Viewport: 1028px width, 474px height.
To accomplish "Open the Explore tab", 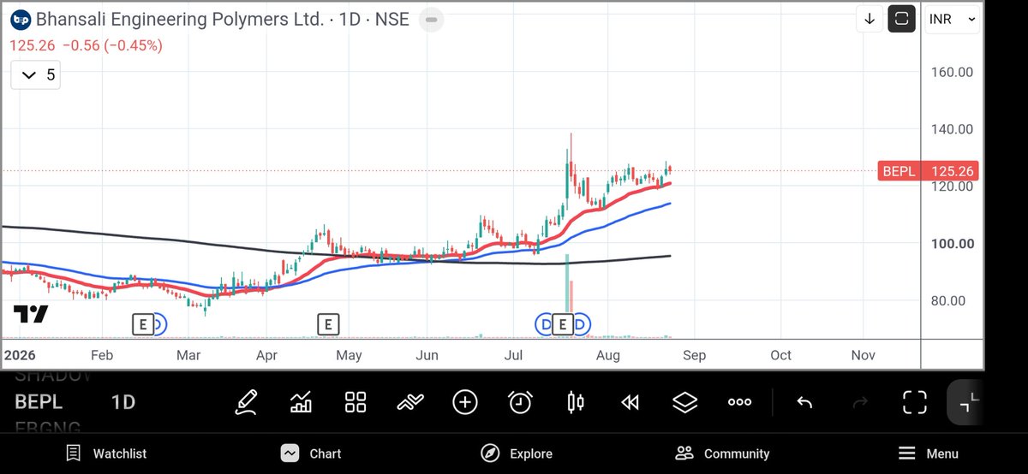I will 516,453.
